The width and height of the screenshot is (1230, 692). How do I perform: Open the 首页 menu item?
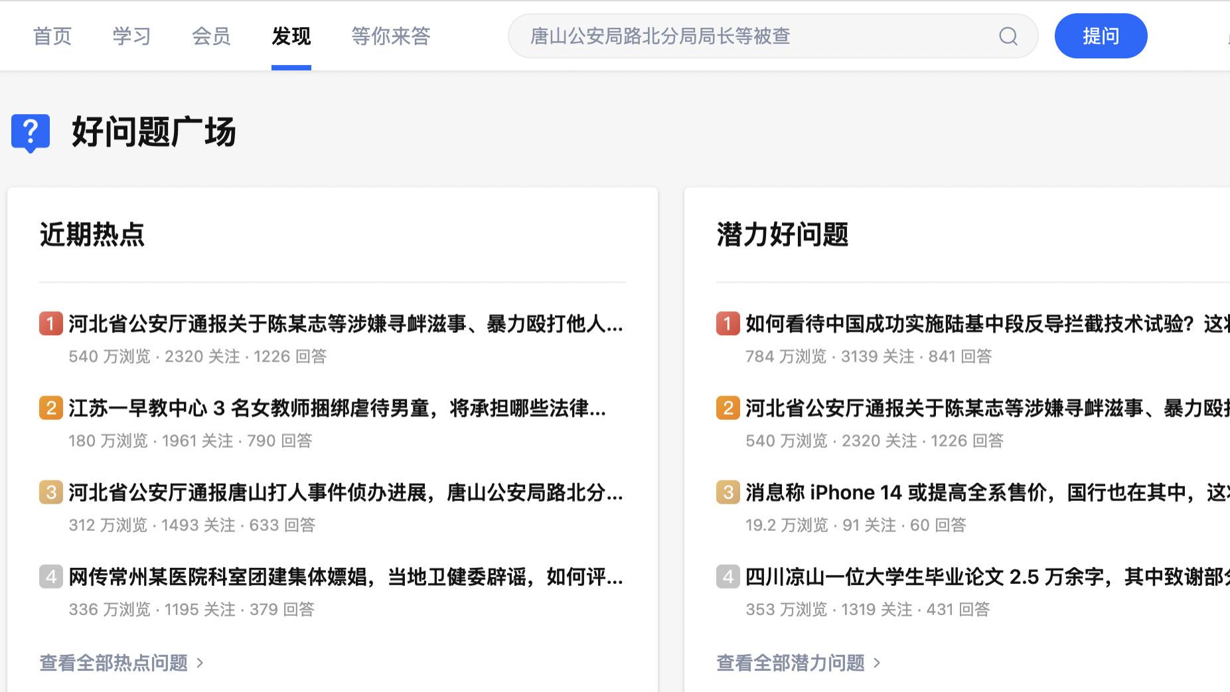pos(52,36)
